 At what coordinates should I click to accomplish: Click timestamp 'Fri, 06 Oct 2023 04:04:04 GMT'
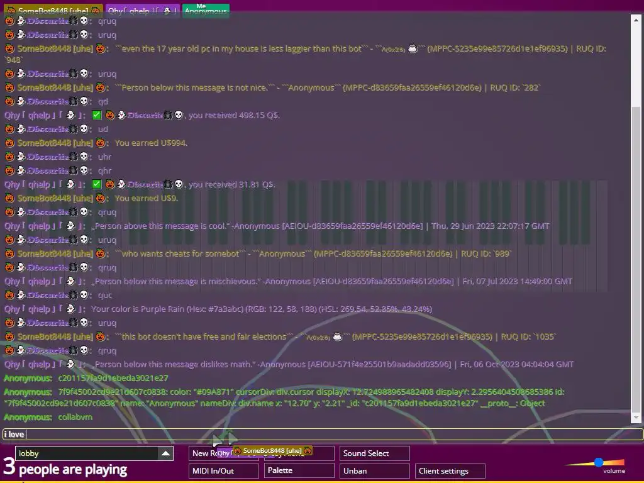517,364
